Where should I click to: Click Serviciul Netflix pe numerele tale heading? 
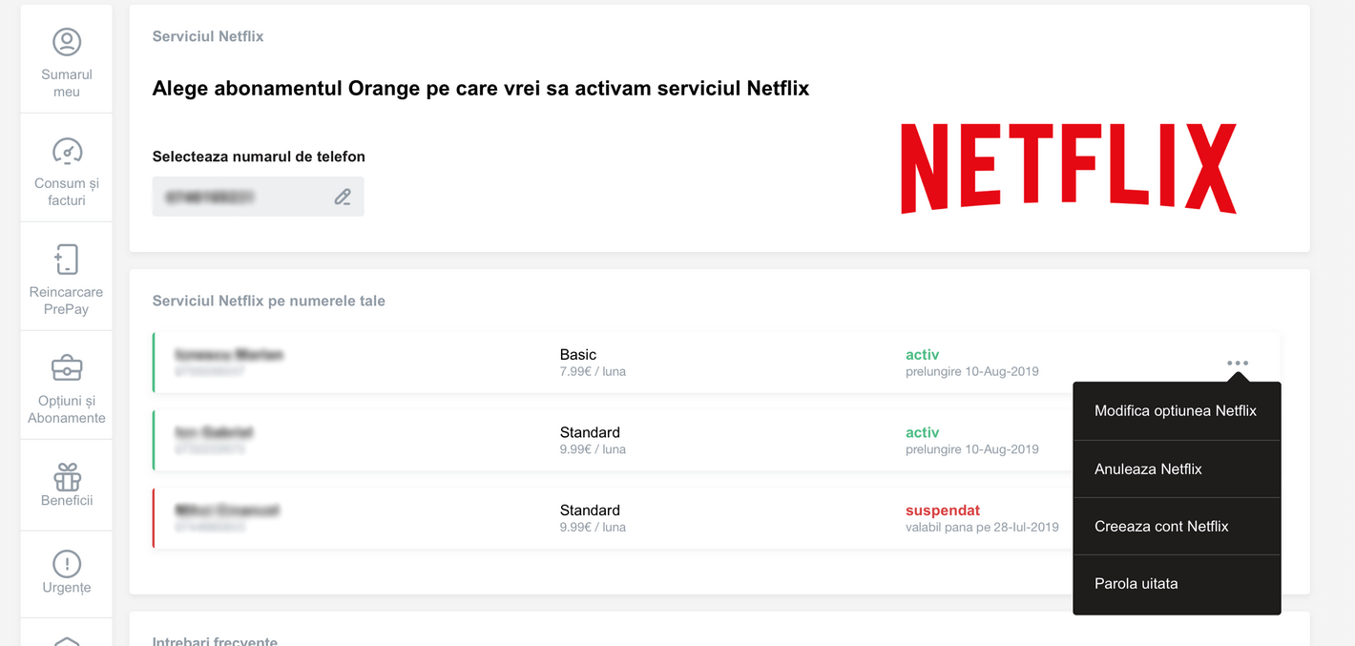pyautogui.click(x=269, y=301)
